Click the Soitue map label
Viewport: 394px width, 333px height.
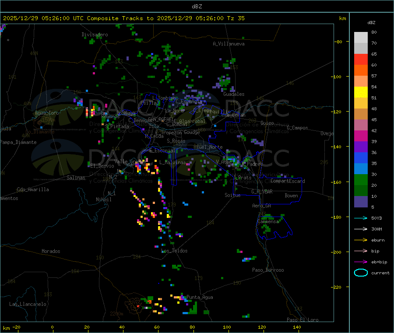click(x=232, y=195)
